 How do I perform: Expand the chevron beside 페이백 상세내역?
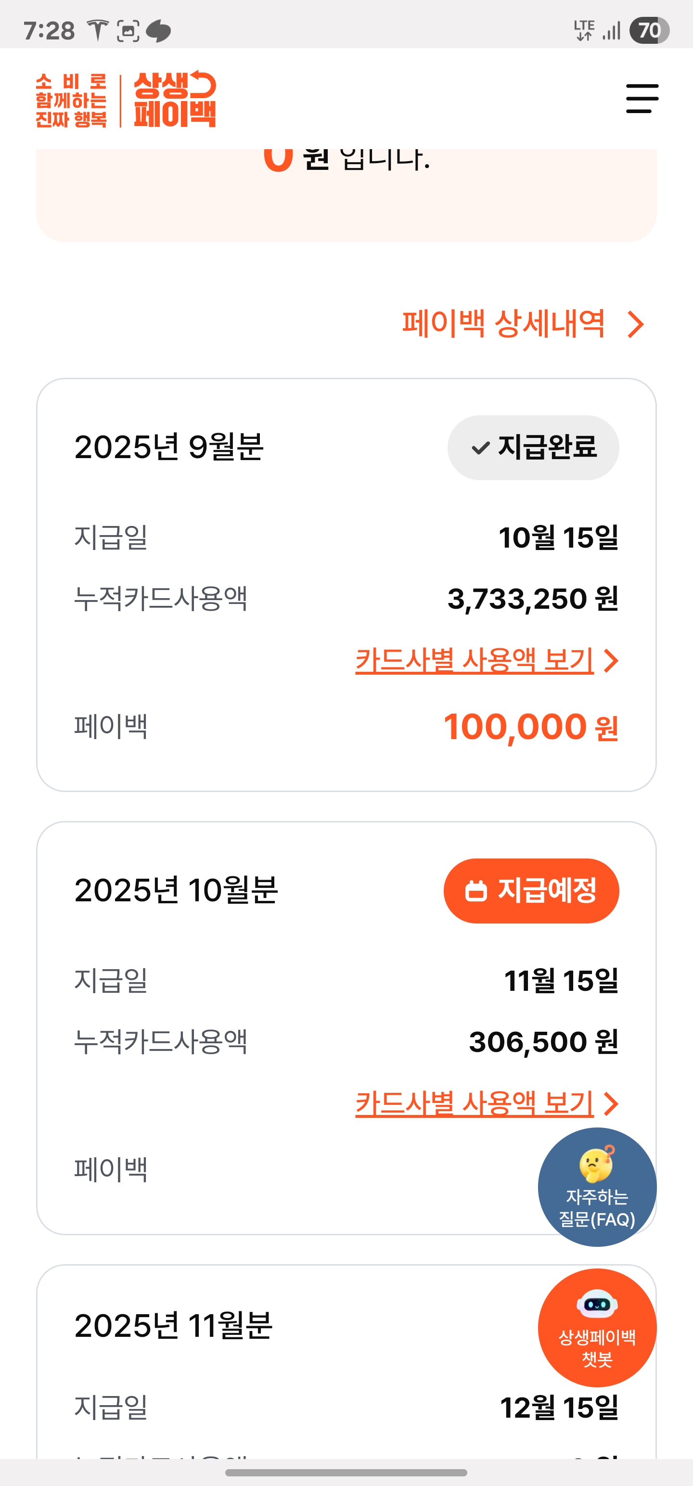click(635, 324)
